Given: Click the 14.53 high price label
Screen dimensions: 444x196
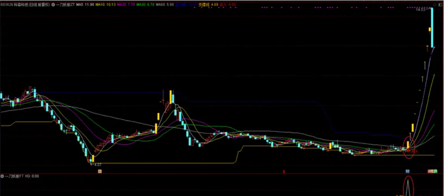Looking at the screenshot, I should click(420, 9).
